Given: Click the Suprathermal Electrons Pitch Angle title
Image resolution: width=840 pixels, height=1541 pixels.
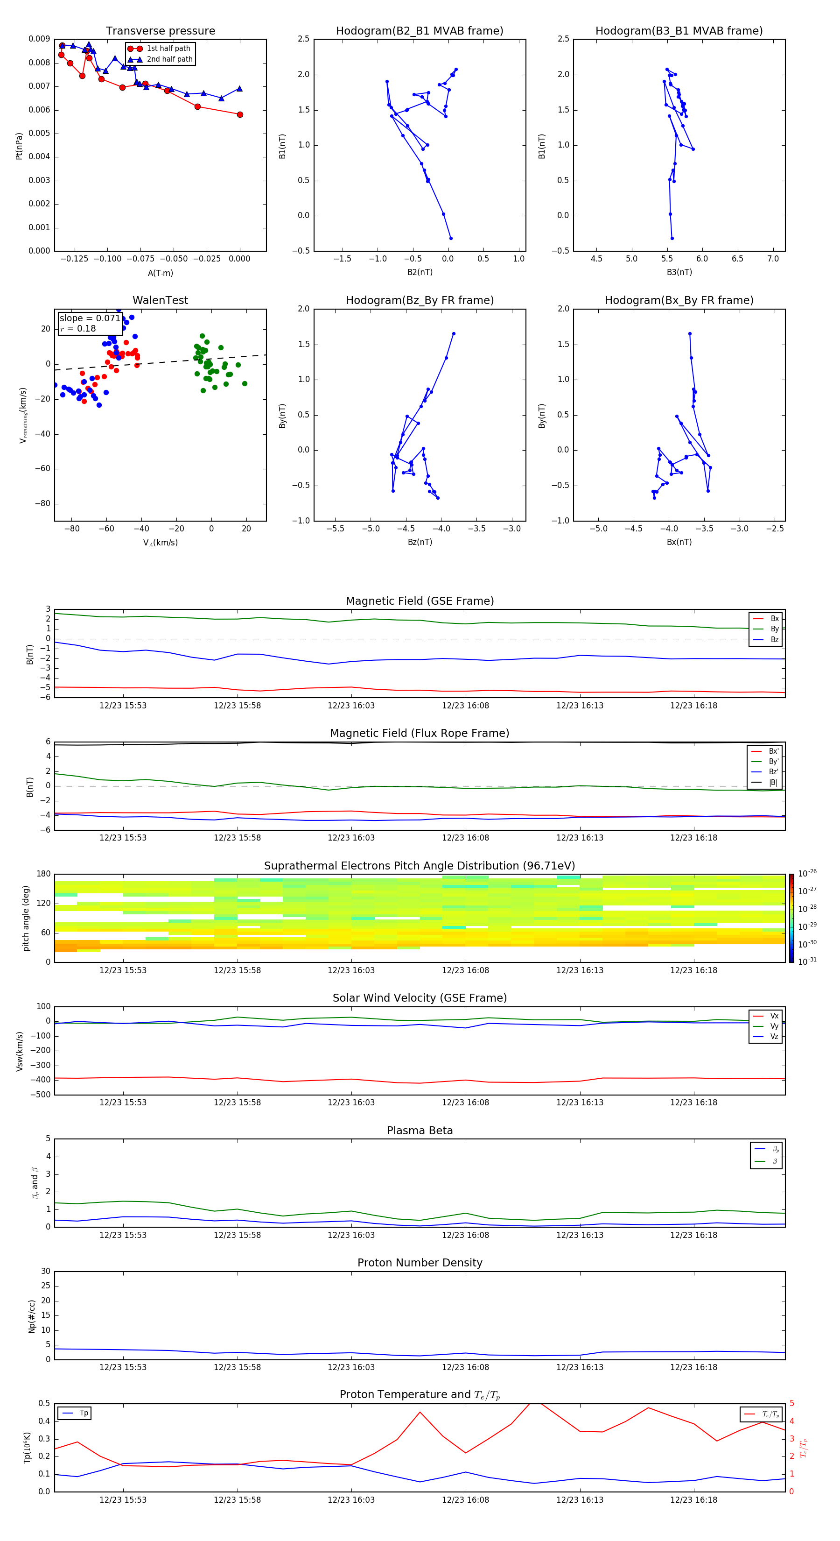Looking at the screenshot, I should [x=420, y=866].
